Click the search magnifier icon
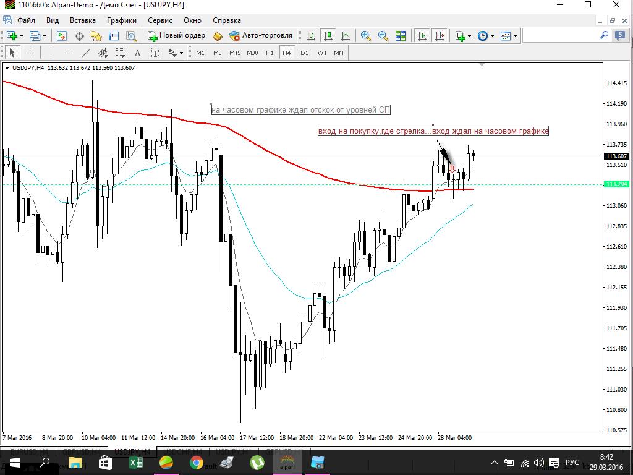The height and width of the screenshot is (475, 633). (x=605, y=35)
